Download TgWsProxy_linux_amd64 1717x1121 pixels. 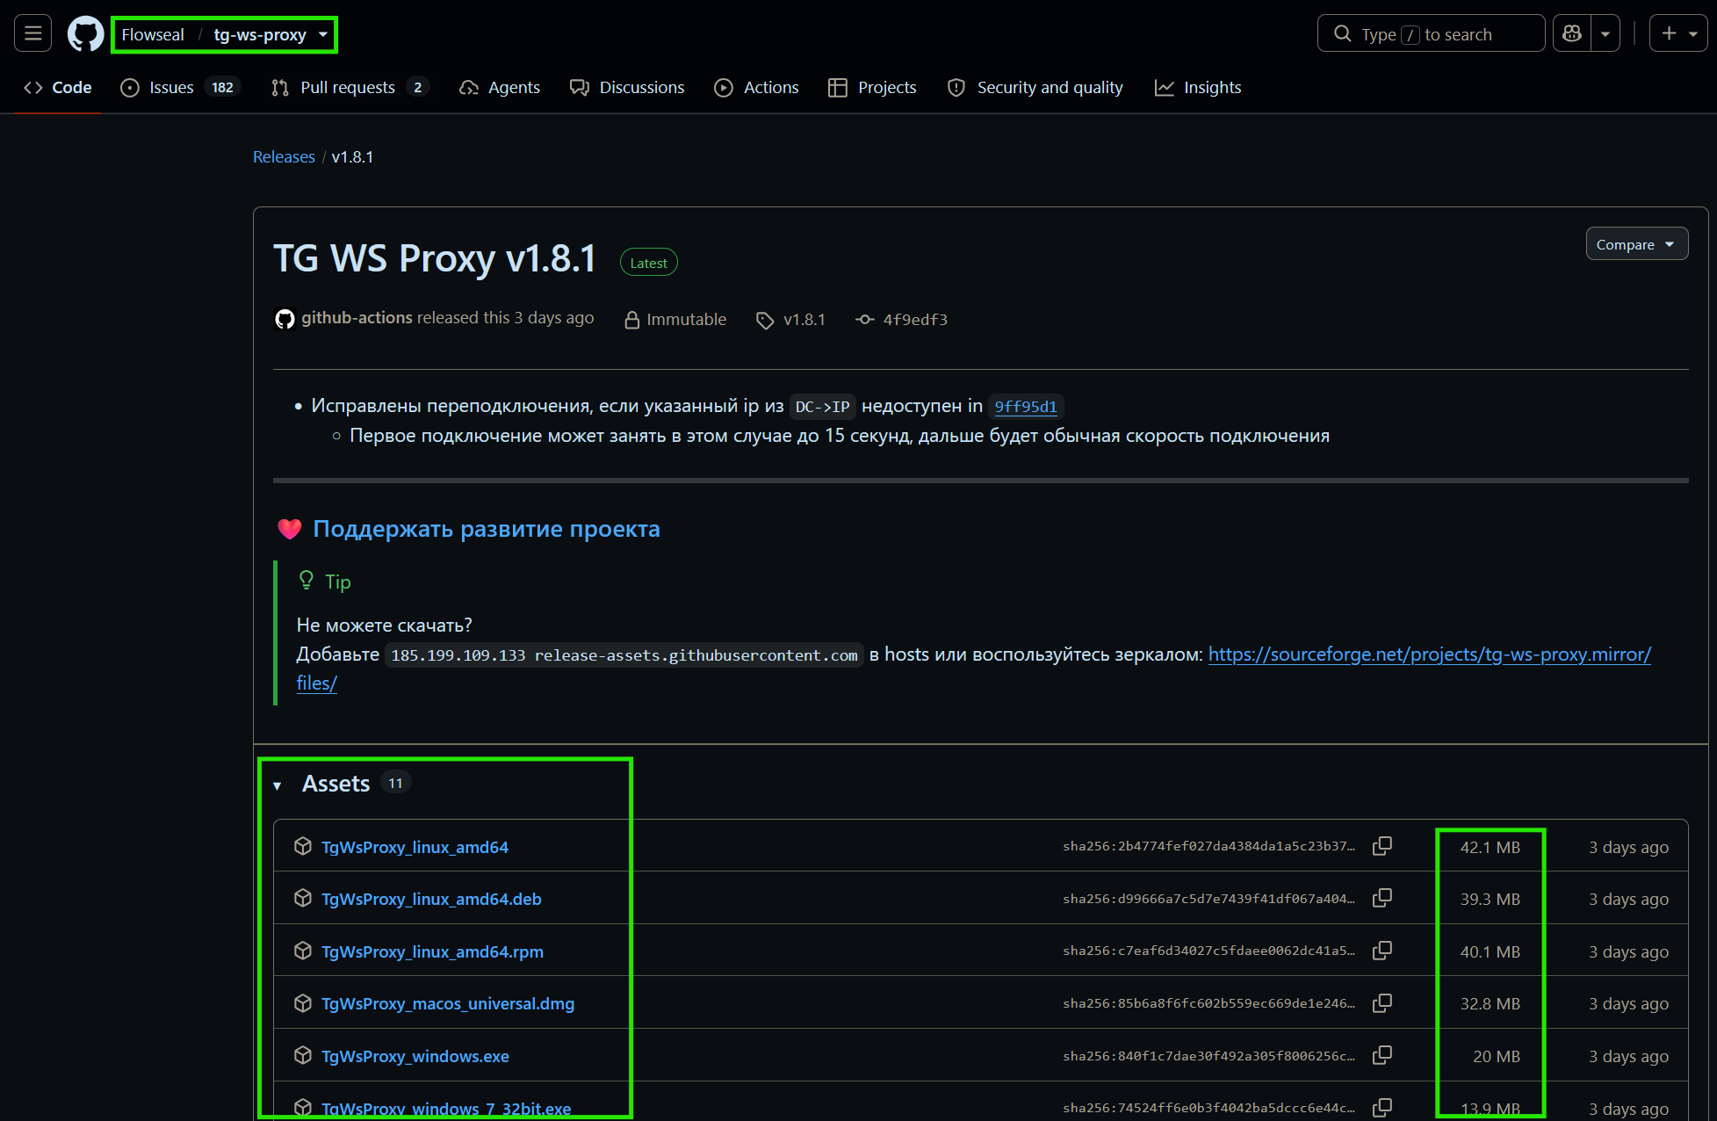(x=415, y=847)
